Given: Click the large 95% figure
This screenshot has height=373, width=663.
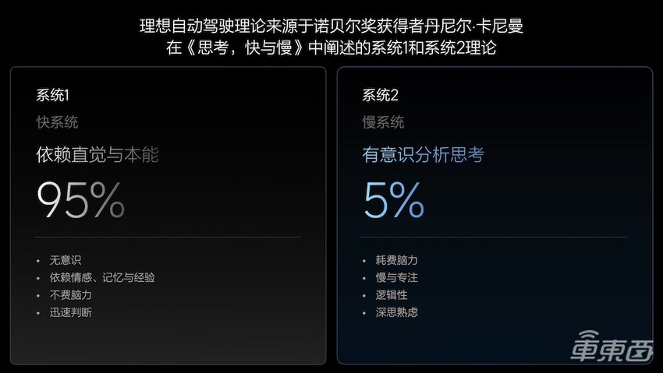Looking at the screenshot, I should pyautogui.click(x=81, y=200).
